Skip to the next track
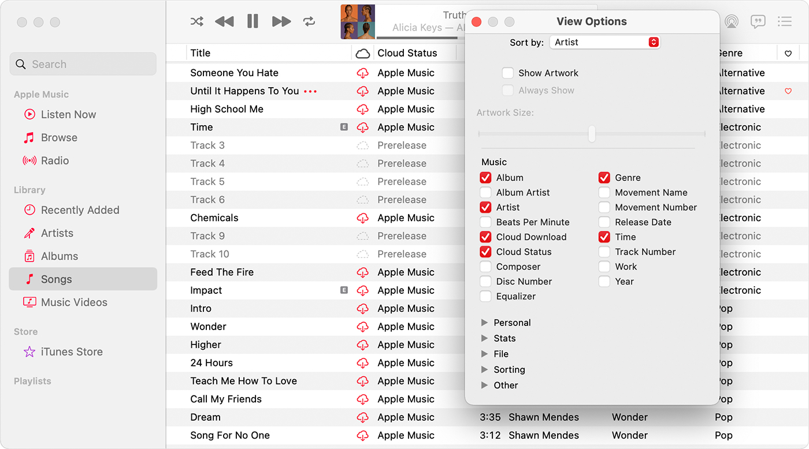The image size is (809, 449). click(x=281, y=22)
